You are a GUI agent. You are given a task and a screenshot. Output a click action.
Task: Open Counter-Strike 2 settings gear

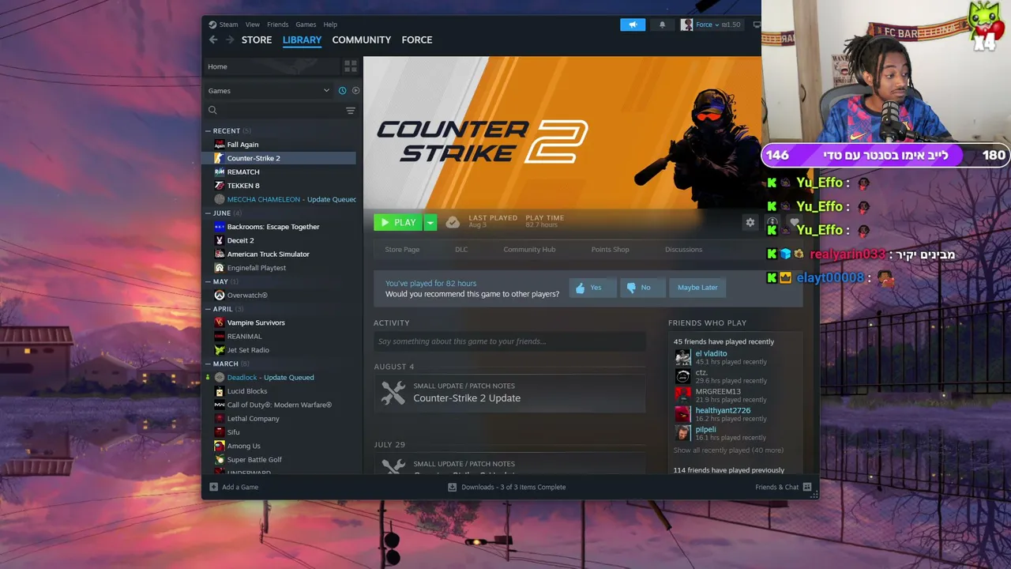pos(750,222)
